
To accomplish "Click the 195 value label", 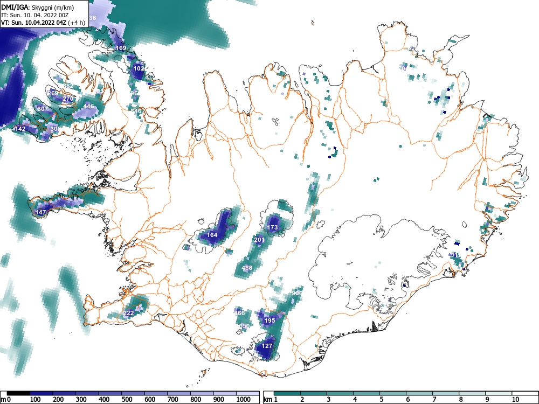I will click(x=270, y=321).
